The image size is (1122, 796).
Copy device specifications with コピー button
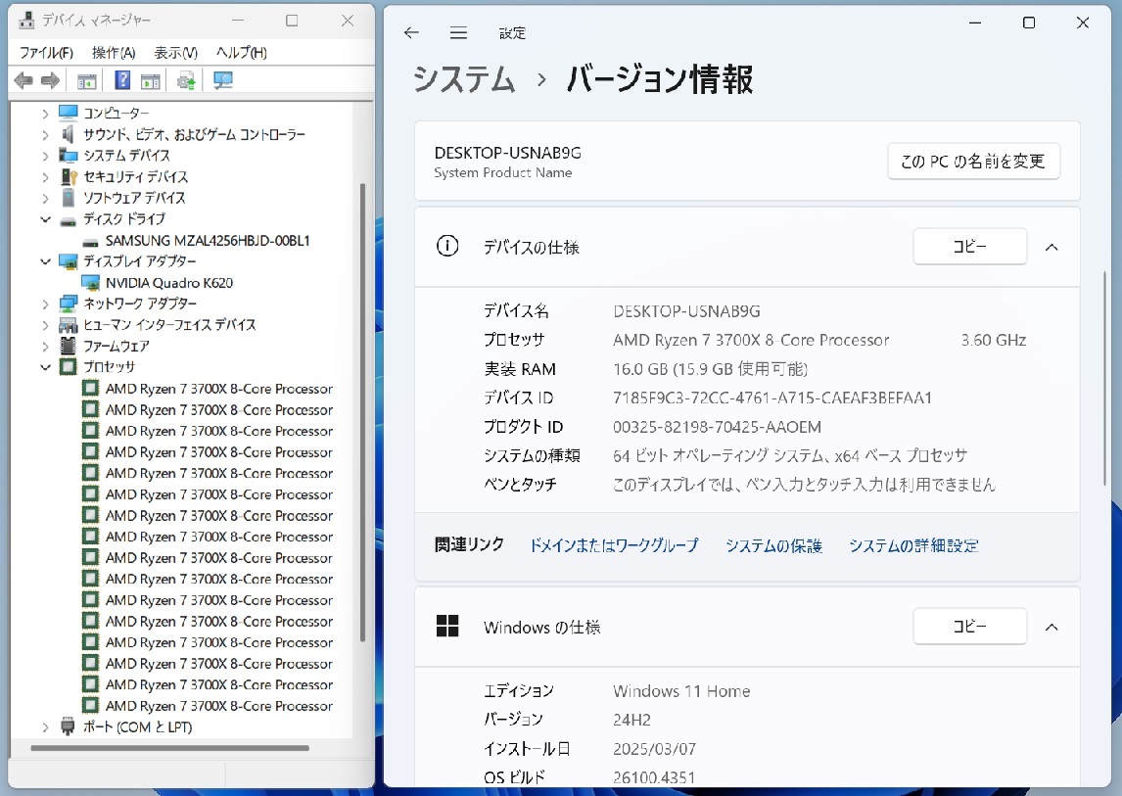[x=969, y=247]
